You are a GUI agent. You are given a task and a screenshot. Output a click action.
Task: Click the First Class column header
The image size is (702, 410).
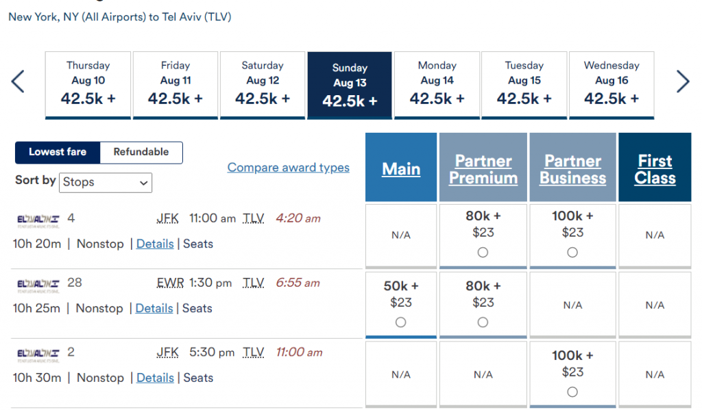[x=655, y=167]
